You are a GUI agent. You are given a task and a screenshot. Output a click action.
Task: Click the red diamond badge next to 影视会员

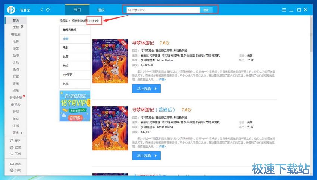[x=24, y=96]
